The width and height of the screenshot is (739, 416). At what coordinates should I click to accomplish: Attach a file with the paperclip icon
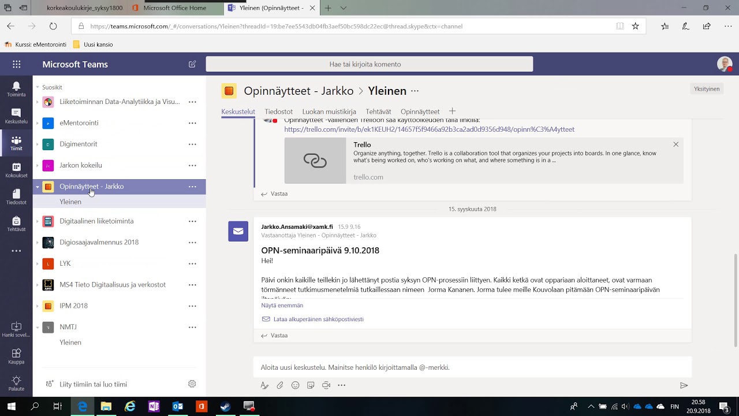tap(280, 385)
